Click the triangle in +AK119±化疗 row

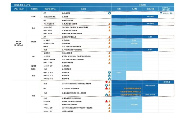pos(109,108)
